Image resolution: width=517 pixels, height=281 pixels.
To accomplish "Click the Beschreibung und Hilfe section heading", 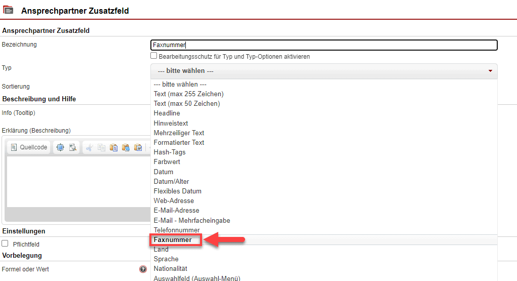I will pyautogui.click(x=39, y=99).
